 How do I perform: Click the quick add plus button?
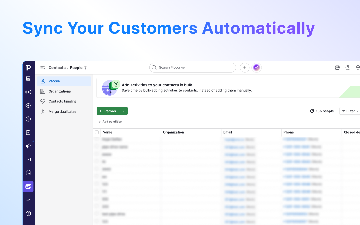[245, 67]
